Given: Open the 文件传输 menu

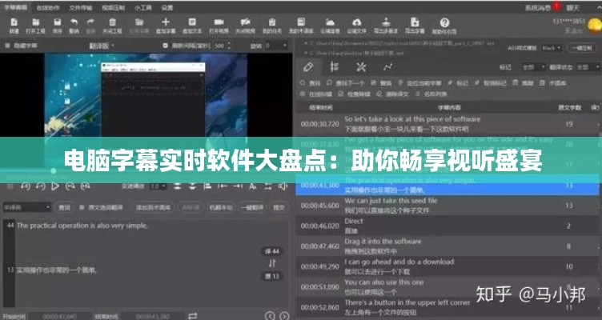Looking at the screenshot, I should 79,6.
